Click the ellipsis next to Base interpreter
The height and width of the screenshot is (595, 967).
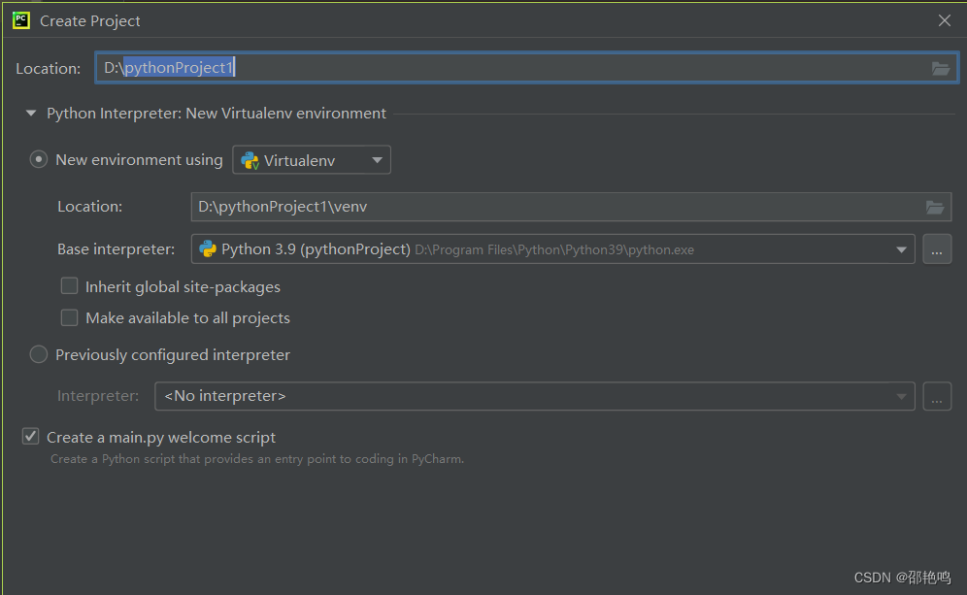pyautogui.click(x=936, y=248)
